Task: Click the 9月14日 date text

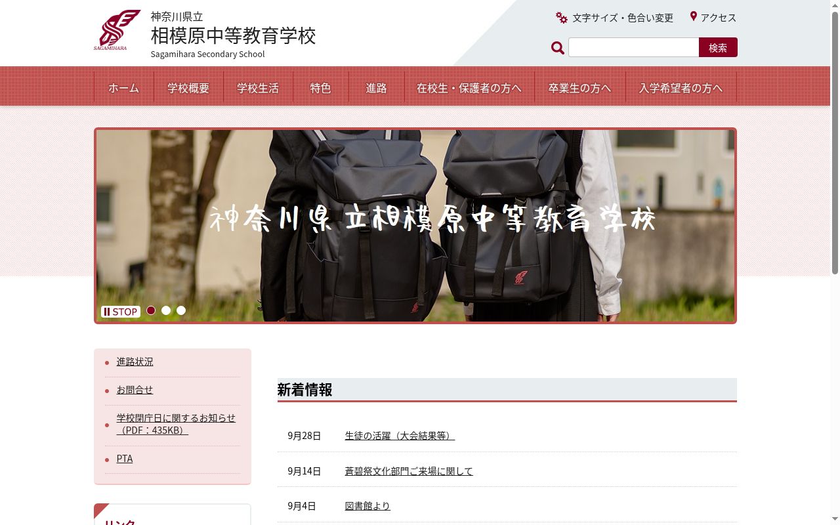Action: pos(304,471)
